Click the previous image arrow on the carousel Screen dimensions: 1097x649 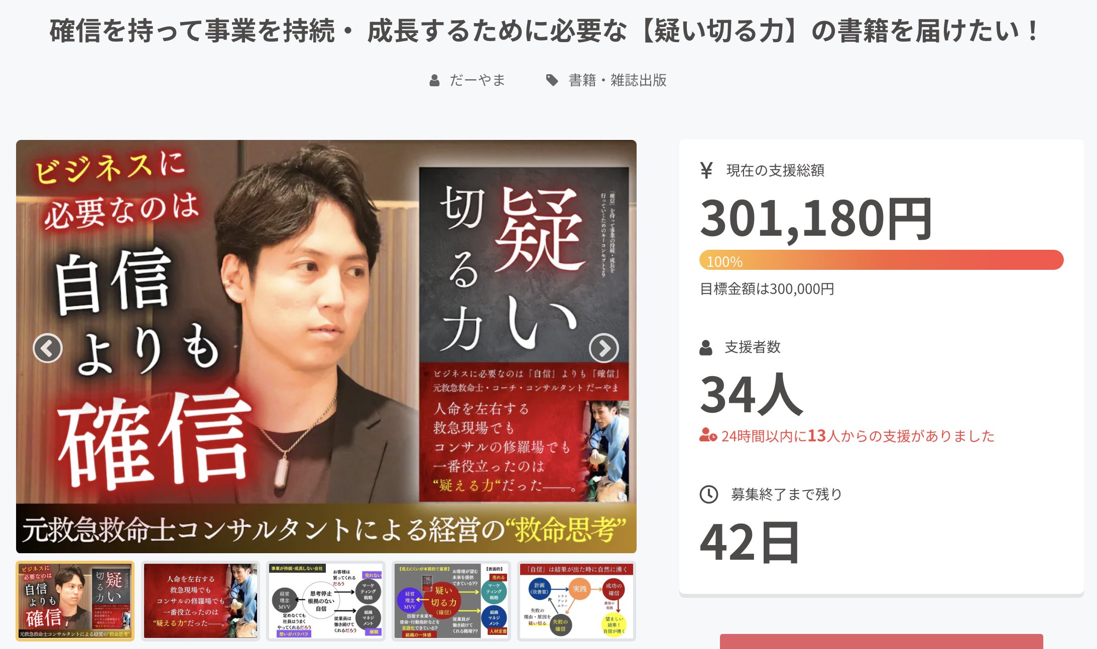(48, 348)
